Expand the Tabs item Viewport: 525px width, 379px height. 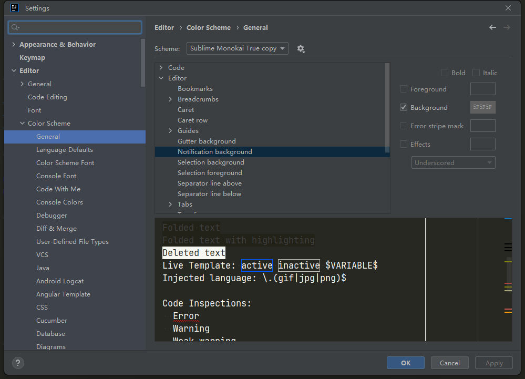tap(170, 204)
